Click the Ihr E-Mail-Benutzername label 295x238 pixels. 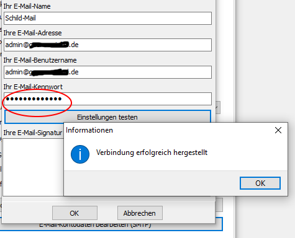coord(40,60)
